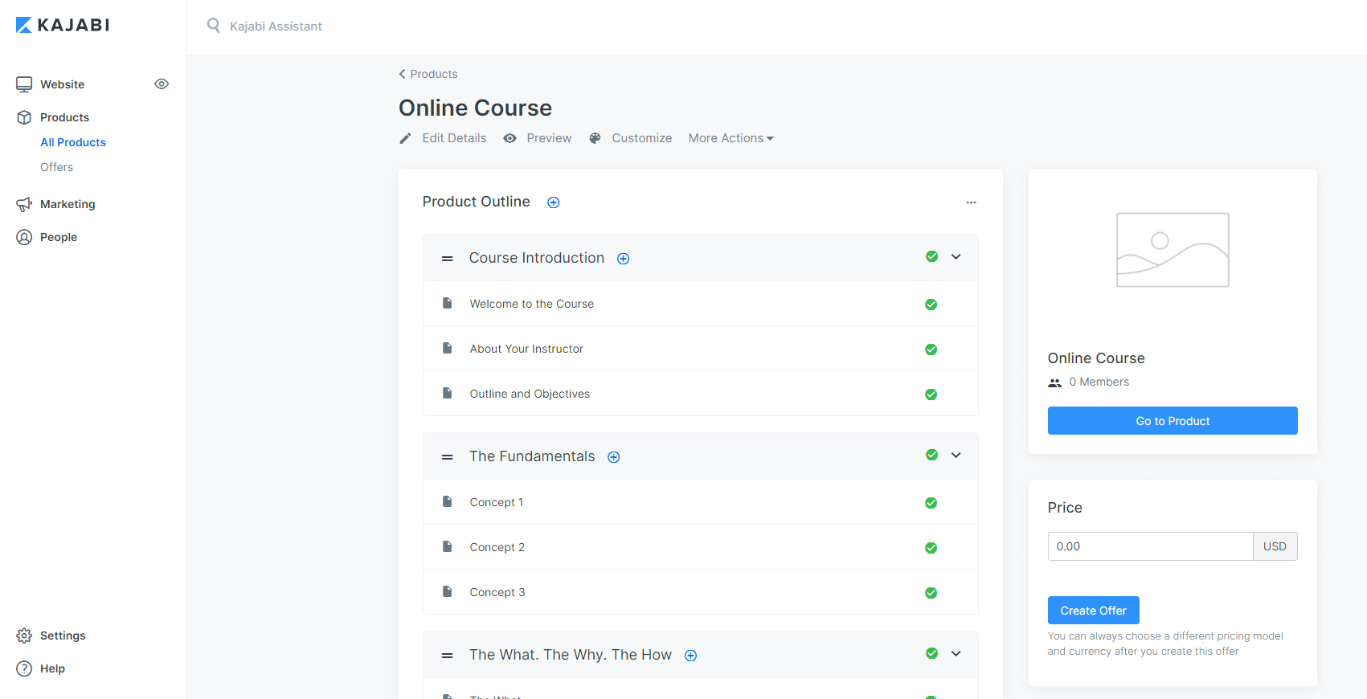This screenshot has width=1367, height=699.
Task: Open the About Your Instructor lesson
Action: point(526,349)
